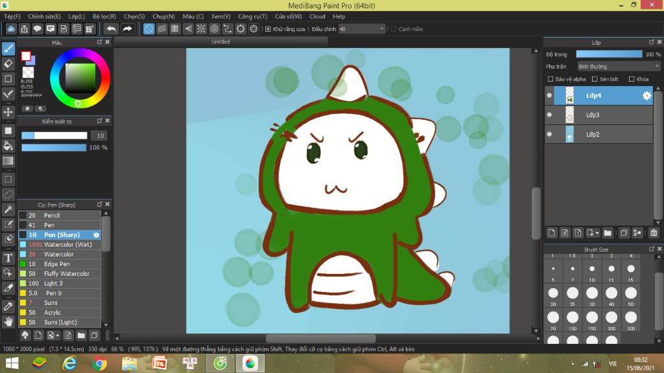Select the Bucket fill tool
Viewport: 664px width, 373px height.
[8, 146]
